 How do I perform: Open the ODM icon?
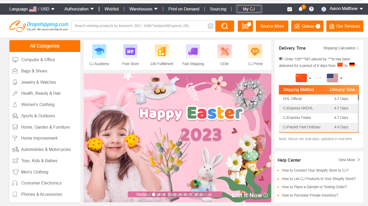tap(224, 51)
